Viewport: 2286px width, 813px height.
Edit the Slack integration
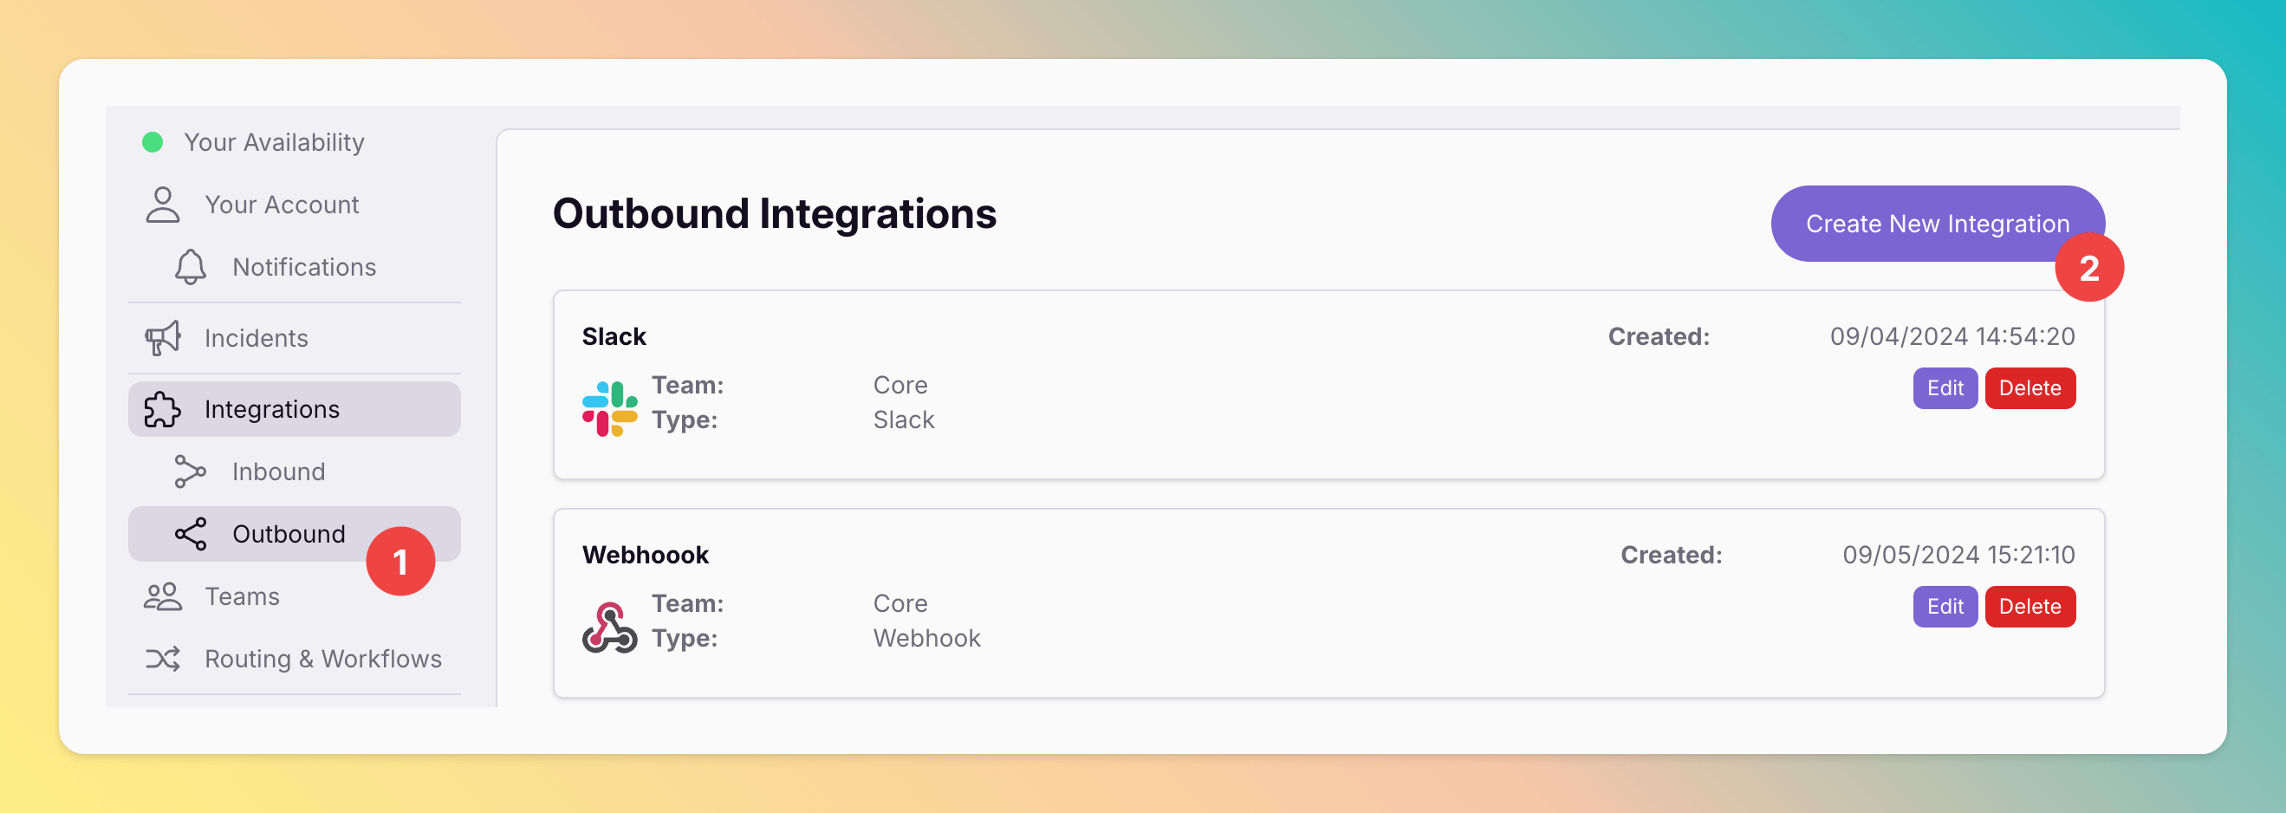pyautogui.click(x=1945, y=387)
